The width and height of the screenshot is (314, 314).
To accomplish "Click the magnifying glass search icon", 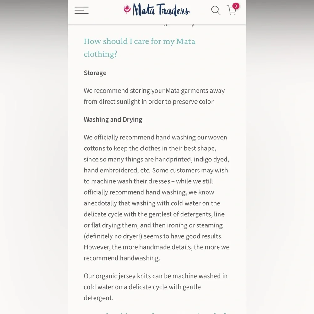I will [x=216, y=10].
